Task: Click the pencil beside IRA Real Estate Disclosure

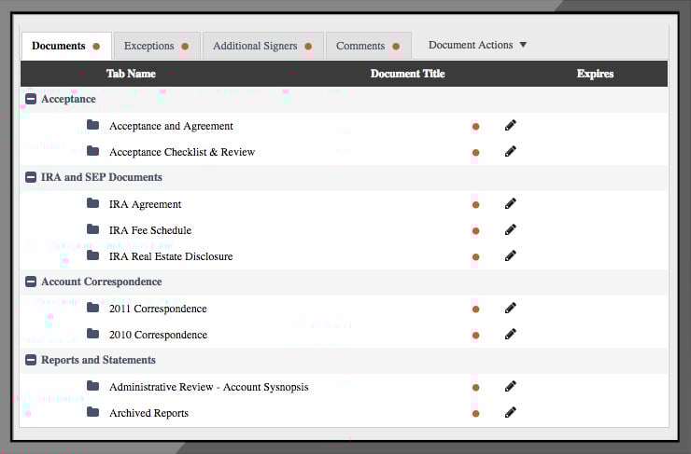Action: 510,255
